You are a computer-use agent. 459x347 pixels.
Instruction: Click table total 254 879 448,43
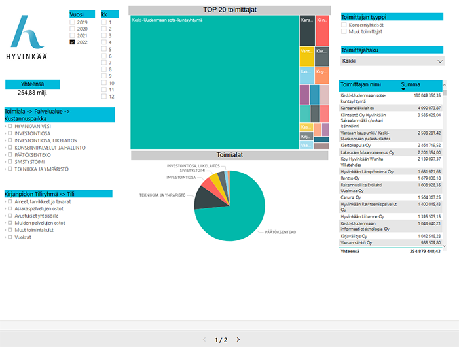click(425, 251)
